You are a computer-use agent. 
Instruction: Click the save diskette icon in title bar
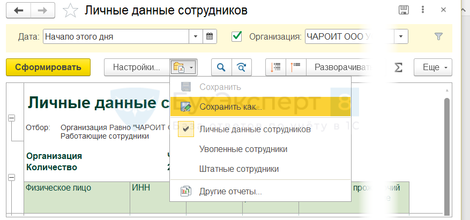pos(404,10)
